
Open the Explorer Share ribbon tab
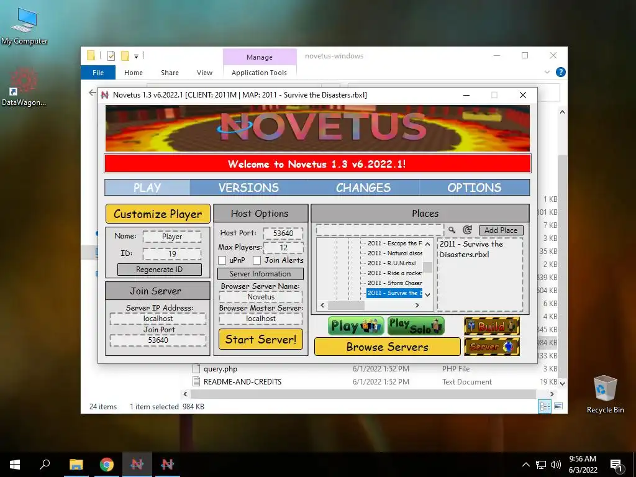coord(170,73)
